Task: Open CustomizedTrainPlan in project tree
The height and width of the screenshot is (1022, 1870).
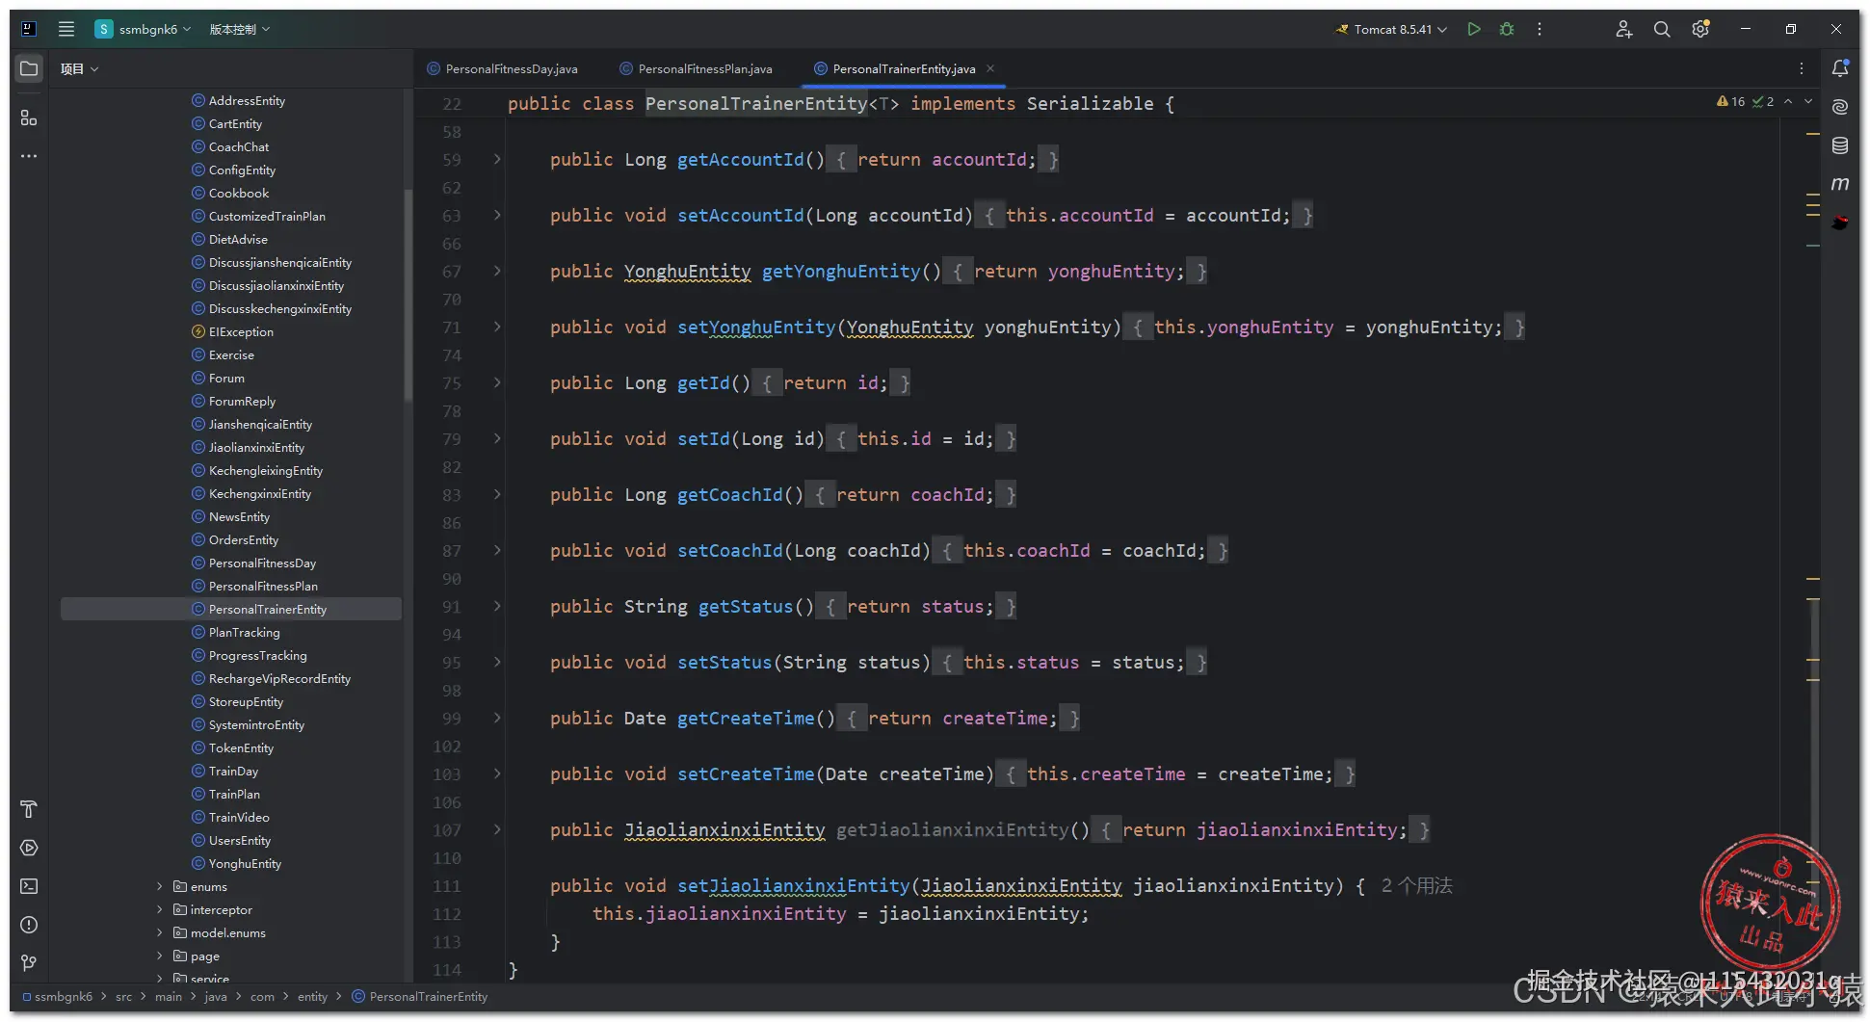Action: coord(267,216)
